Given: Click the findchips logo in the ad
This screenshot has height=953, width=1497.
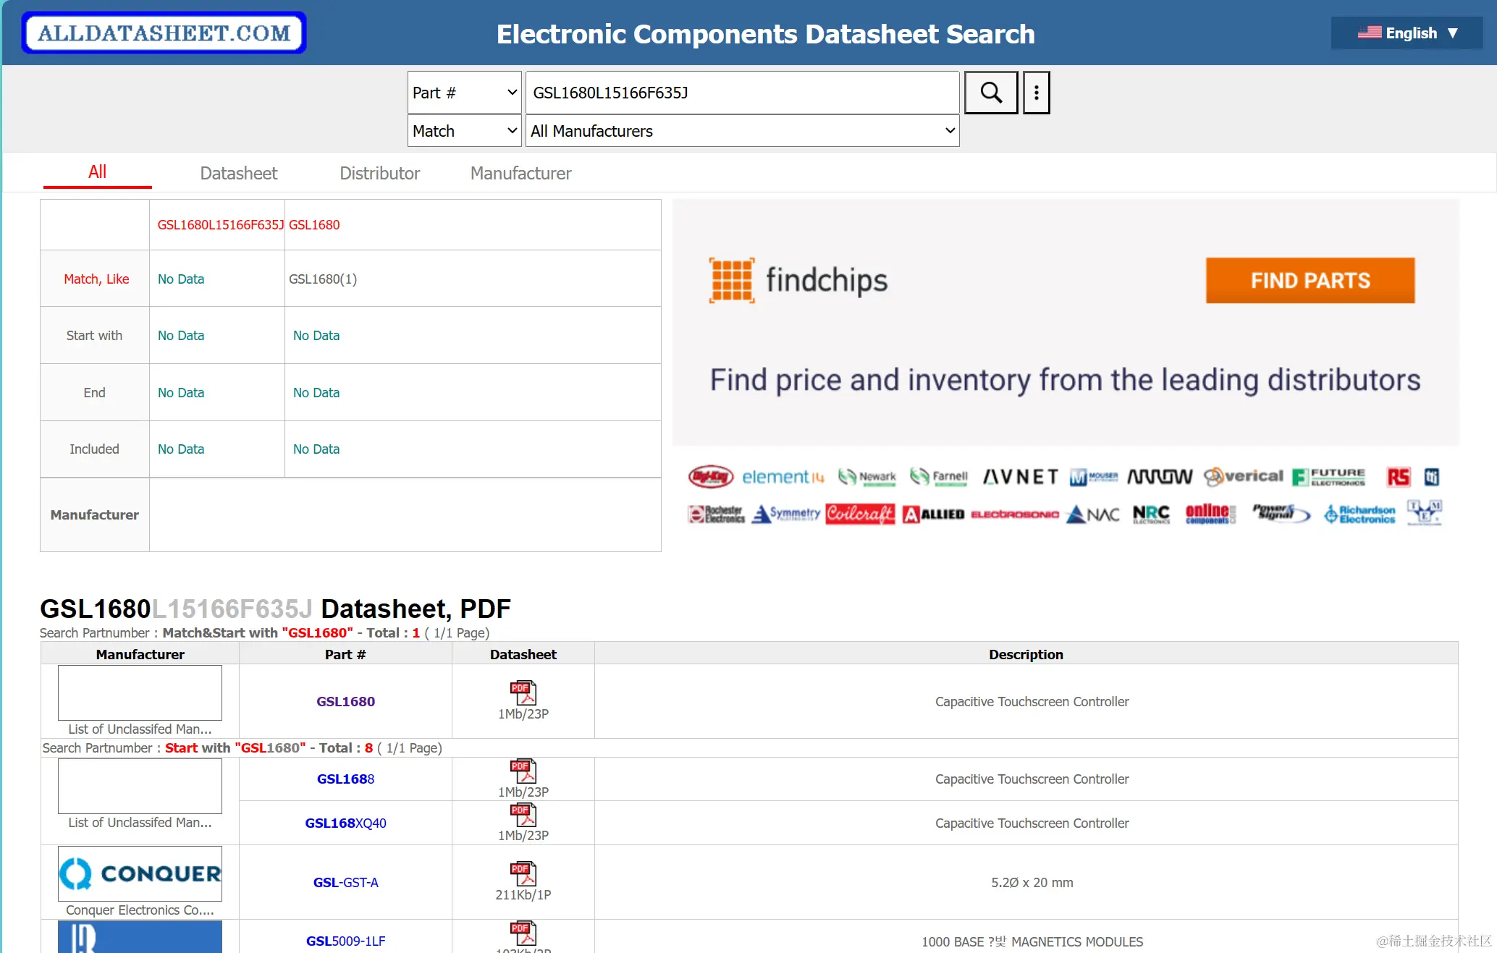Looking at the screenshot, I should click(798, 280).
